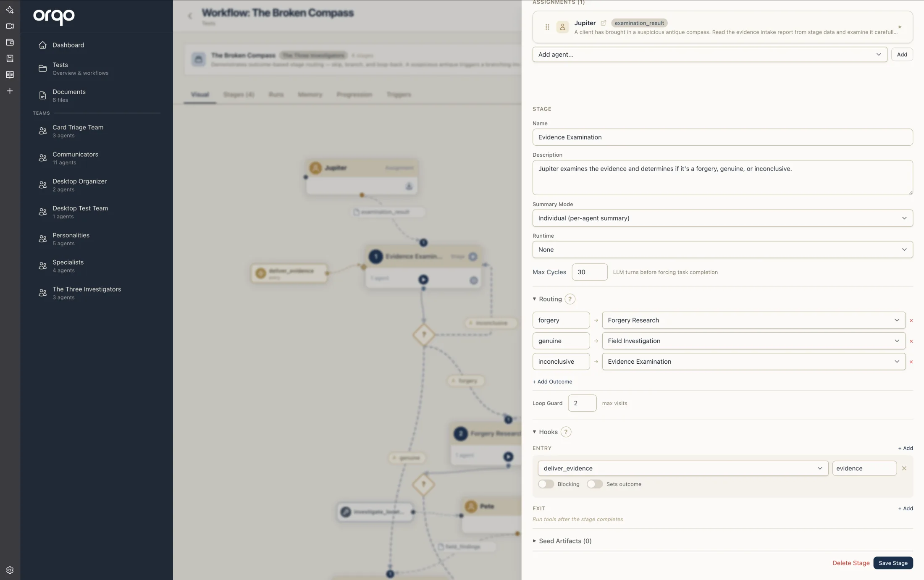Image resolution: width=924 pixels, height=580 pixels.
Task: Select The Three Investigators team
Action: tap(97, 293)
